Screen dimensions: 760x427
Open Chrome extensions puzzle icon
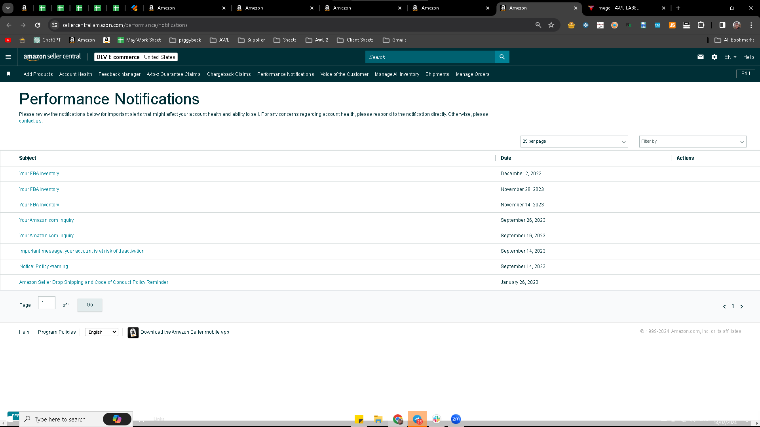pos(701,25)
